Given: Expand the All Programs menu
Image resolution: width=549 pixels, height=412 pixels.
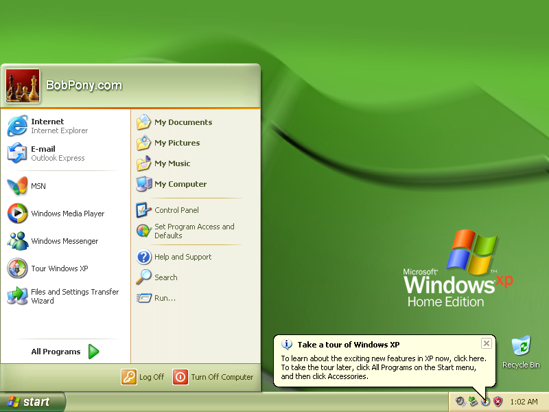Looking at the screenshot, I should click(65, 352).
